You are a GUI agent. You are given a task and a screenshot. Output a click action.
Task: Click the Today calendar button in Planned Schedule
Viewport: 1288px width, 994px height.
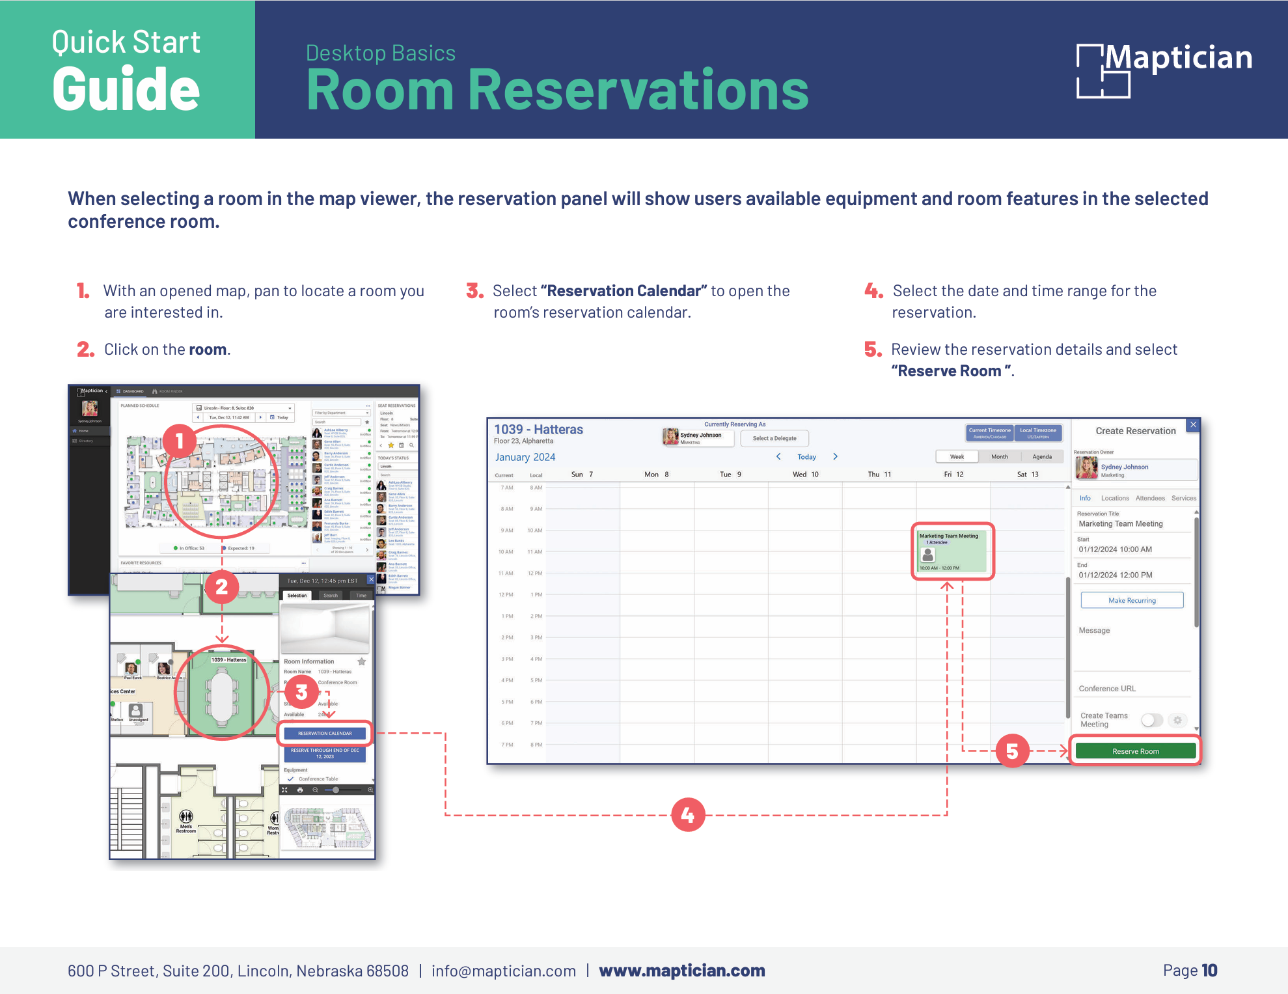click(x=279, y=417)
